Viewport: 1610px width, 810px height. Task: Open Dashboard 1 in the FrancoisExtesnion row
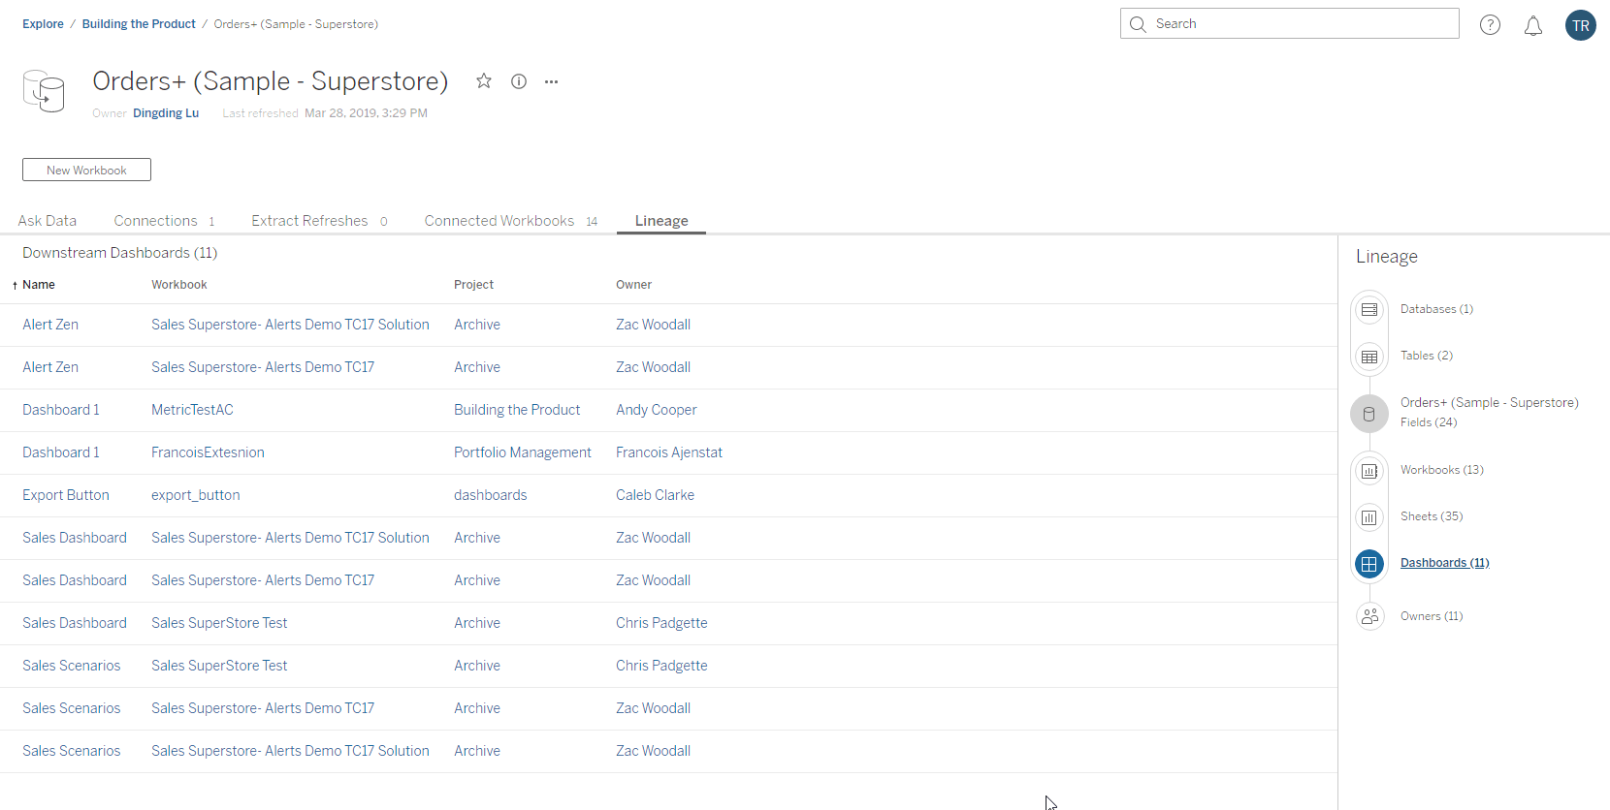click(x=61, y=452)
